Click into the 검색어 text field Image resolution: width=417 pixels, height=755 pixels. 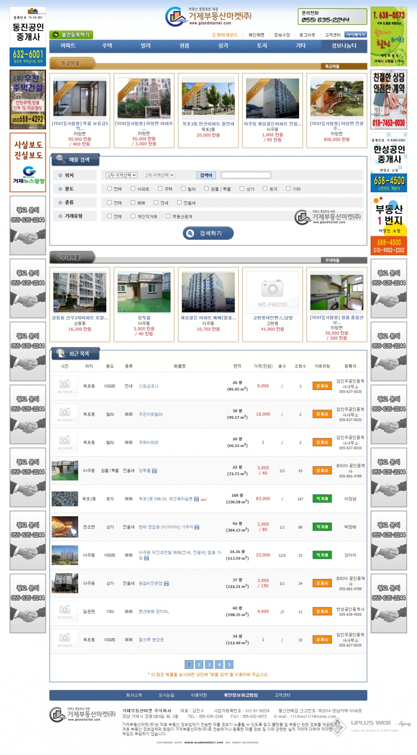click(x=246, y=175)
